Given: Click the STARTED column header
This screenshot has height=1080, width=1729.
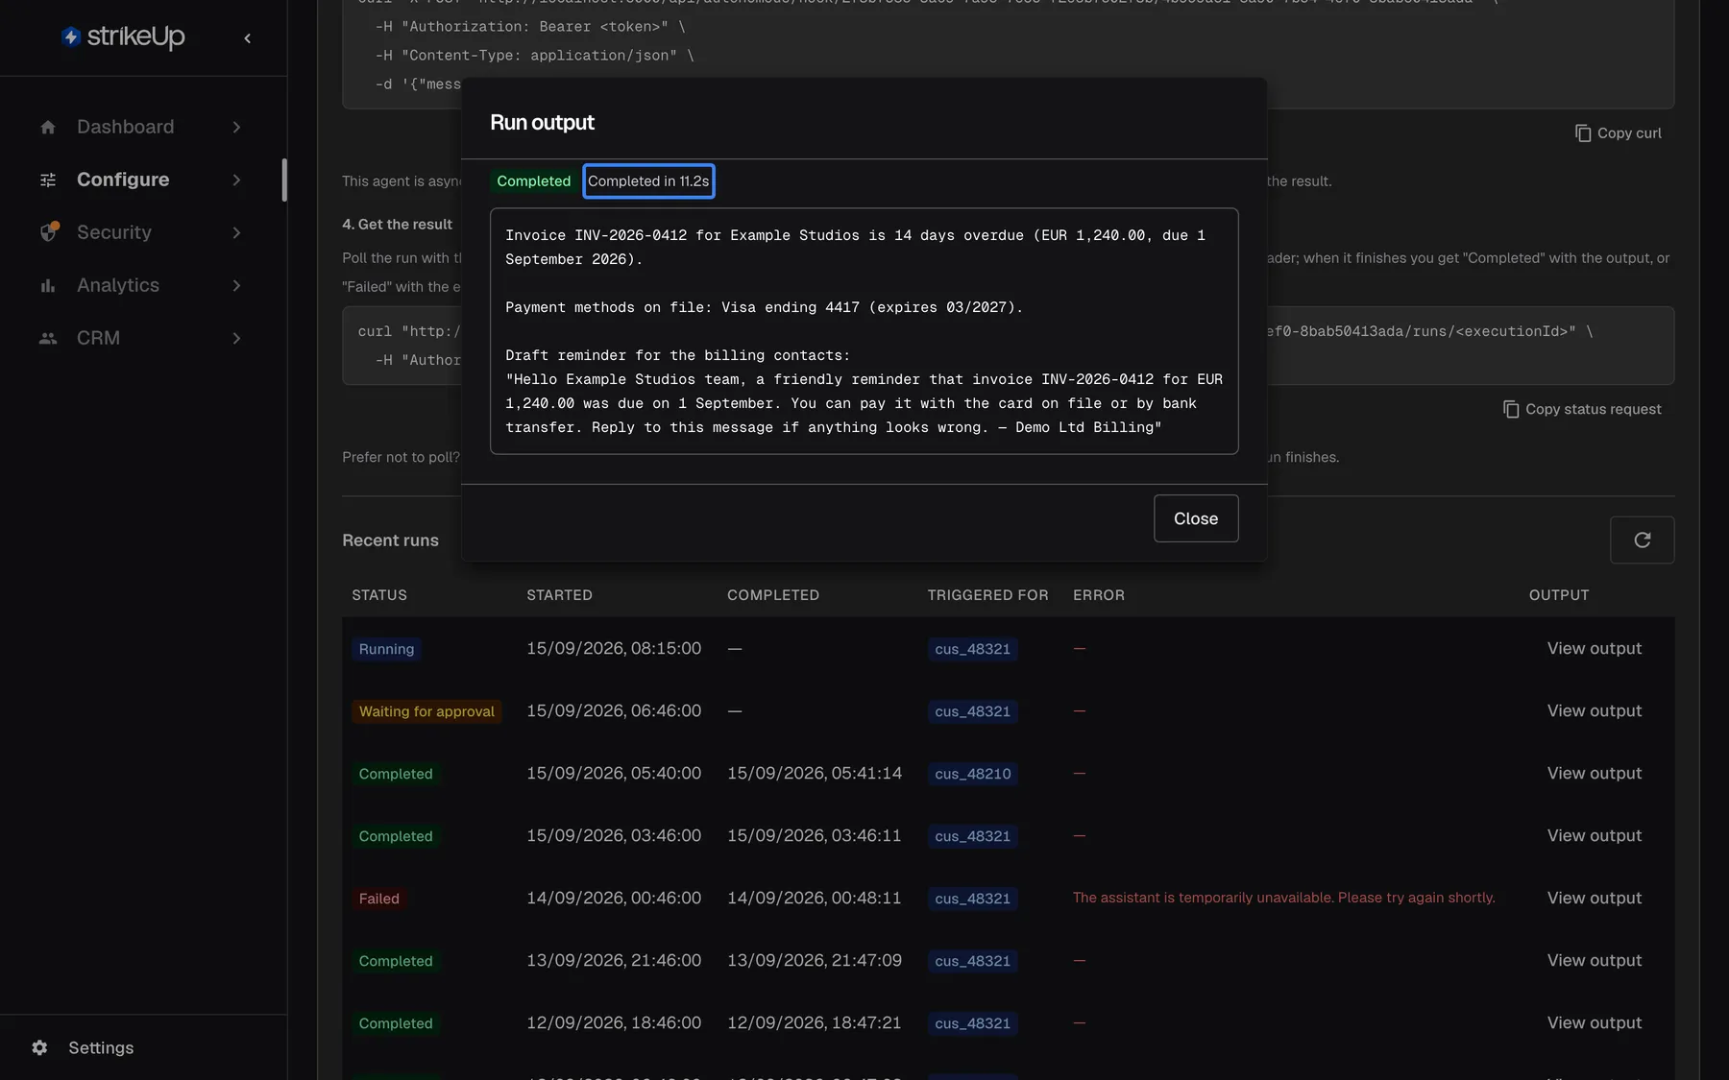Looking at the screenshot, I should [559, 595].
